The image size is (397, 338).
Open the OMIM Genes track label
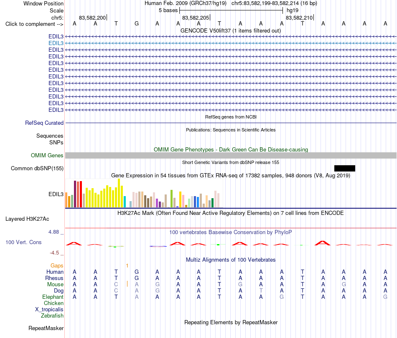47,156
